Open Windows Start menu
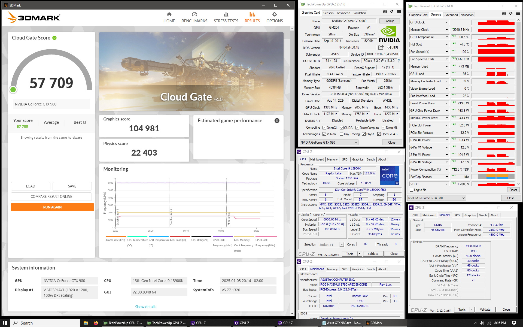 pyautogui.click(x=5, y=323)
